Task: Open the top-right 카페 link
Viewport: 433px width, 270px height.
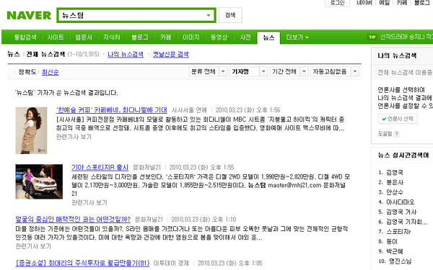Action: tap(402, 3)
